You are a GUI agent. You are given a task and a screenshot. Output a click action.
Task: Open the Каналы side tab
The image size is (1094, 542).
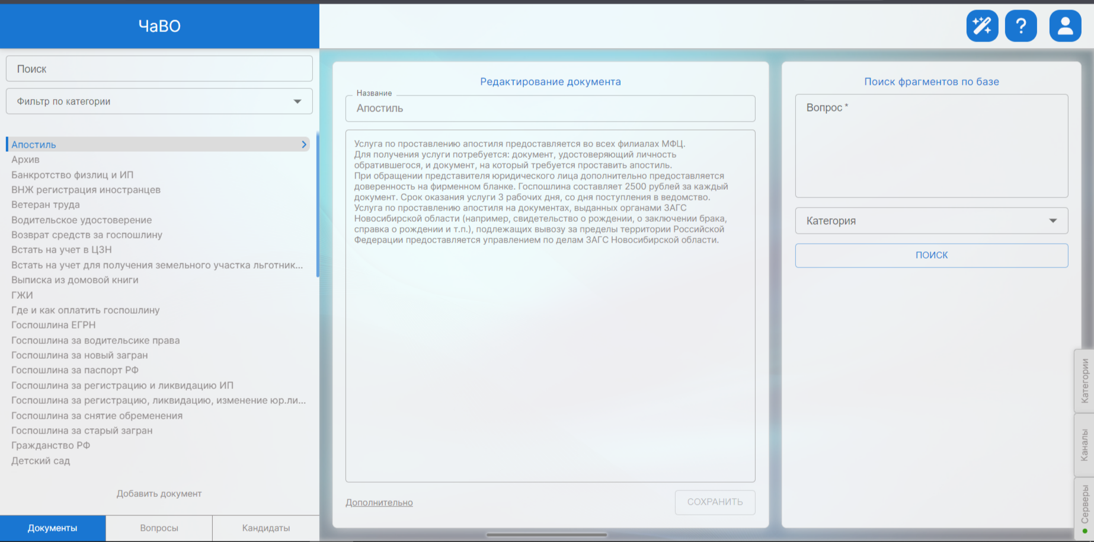[x=1084, y=445]
